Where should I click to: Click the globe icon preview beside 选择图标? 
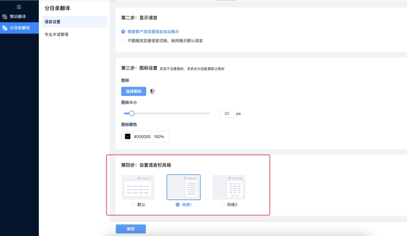[152, 91]
